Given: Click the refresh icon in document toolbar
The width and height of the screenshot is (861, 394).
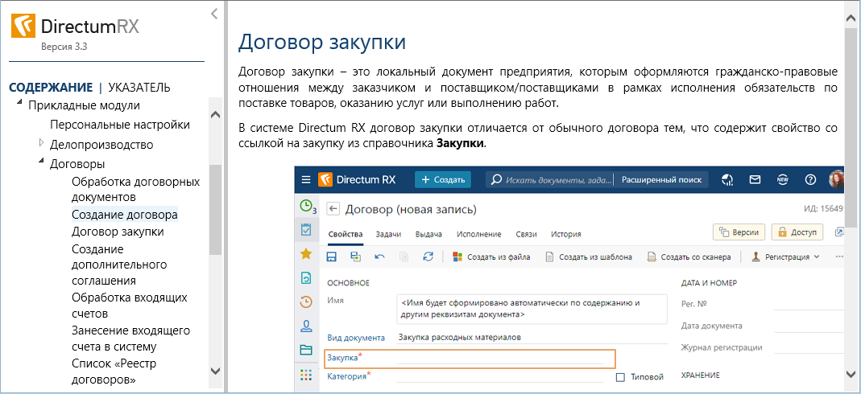Looking at the screenshot, I should coord(428,257).
